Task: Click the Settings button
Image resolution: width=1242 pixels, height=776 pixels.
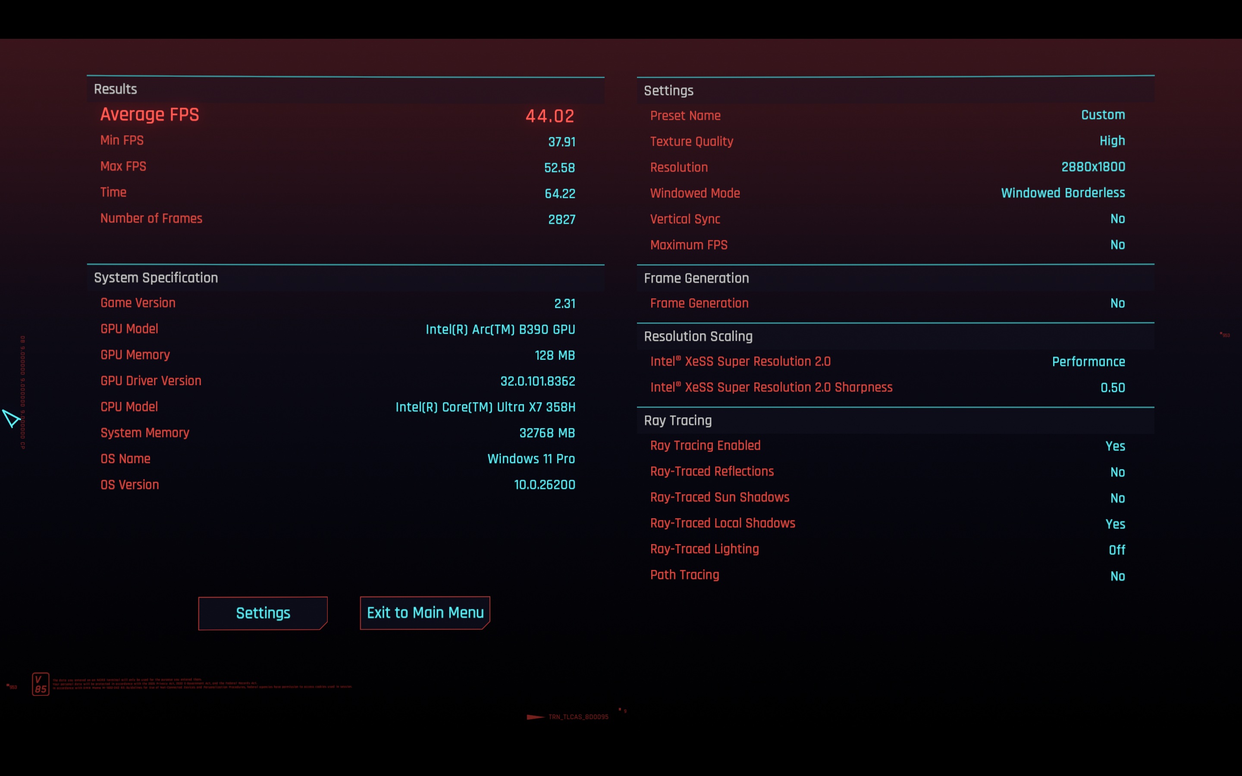Action: pyautogui.click(x=263, y=613)
